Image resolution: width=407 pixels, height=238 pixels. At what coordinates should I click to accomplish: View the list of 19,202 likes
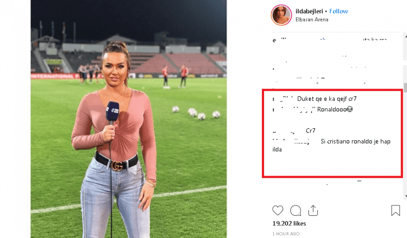[x=289, y=224]
